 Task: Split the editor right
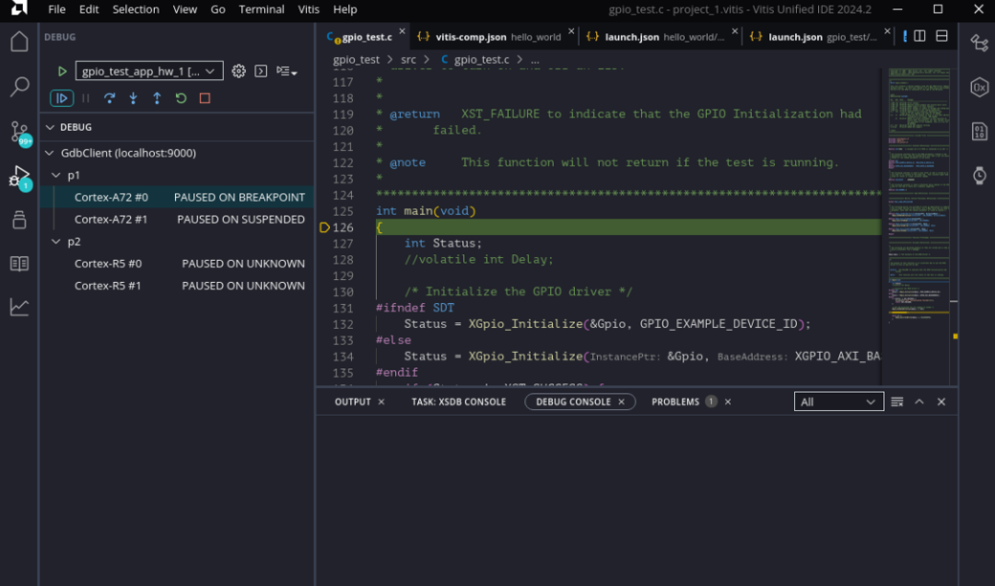click(919, 36)
